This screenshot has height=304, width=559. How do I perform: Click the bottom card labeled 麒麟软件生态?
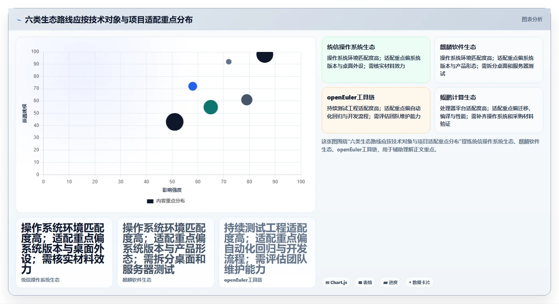pyautogui.click(x=166, y=252)
